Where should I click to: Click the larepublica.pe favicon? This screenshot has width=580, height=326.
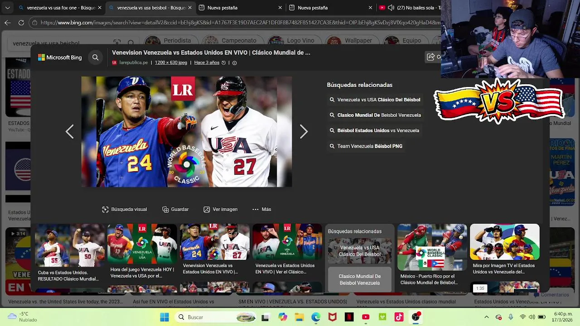click(114, 62)
